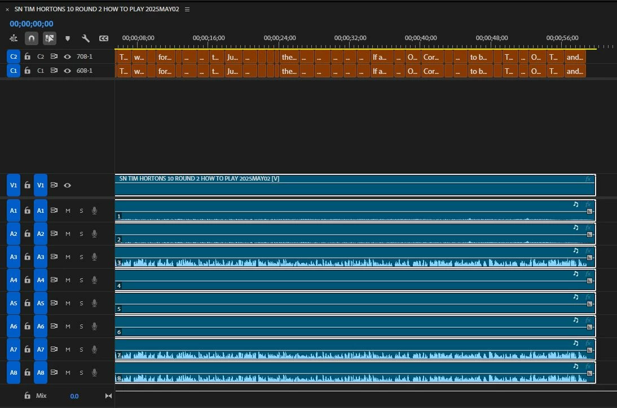Click the keyframe square at A3 clip end
The image size is (617, 408).
[589, 257]
